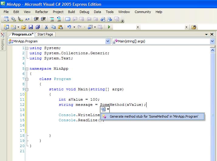The image size is (217, 161).
Task: Click the Undo arrow icon
Action: [69, 27]
